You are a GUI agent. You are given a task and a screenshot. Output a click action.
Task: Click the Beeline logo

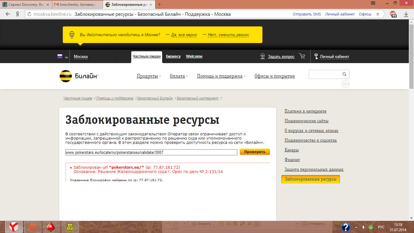[79, 76]
